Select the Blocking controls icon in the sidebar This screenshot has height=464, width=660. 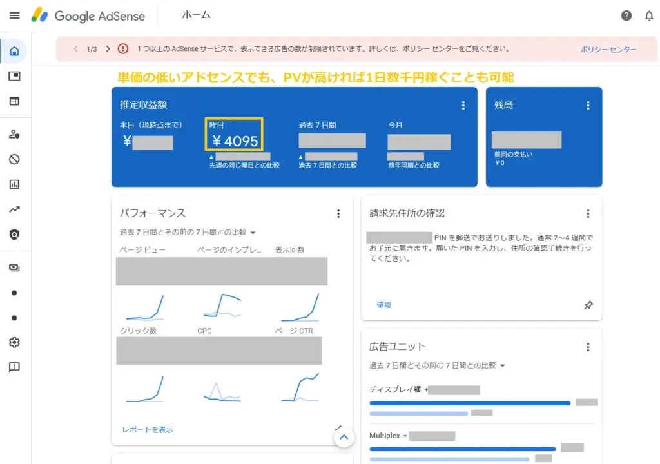coord(14,159)
